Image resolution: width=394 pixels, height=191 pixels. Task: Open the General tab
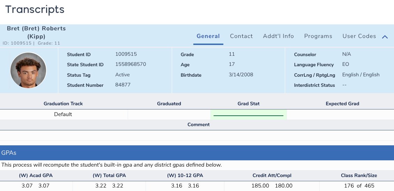208,36
